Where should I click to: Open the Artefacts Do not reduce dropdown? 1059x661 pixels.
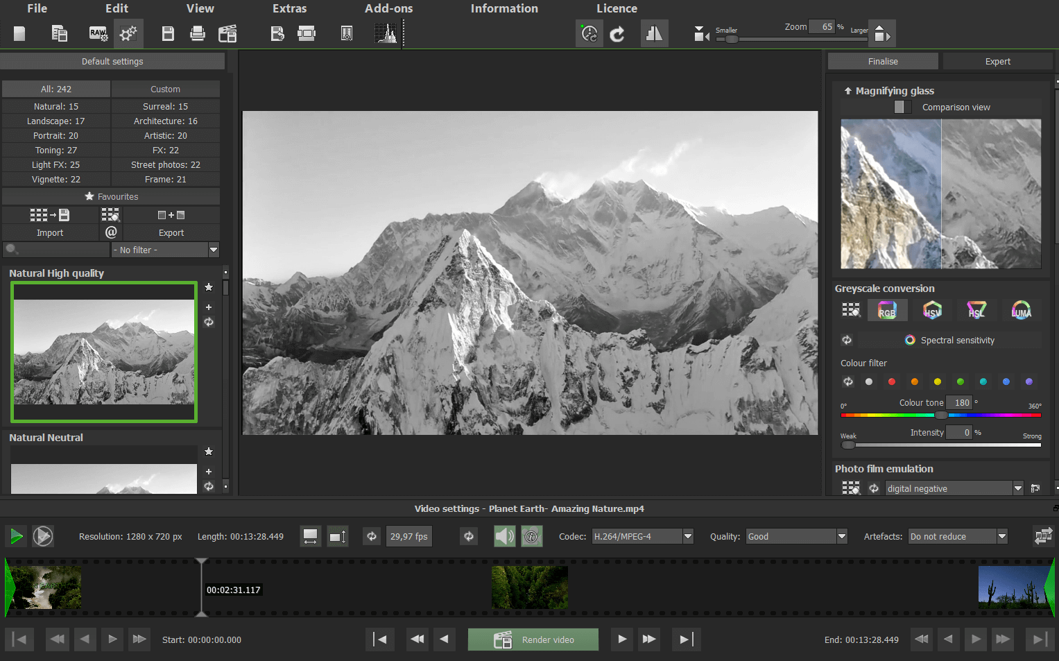958,536
